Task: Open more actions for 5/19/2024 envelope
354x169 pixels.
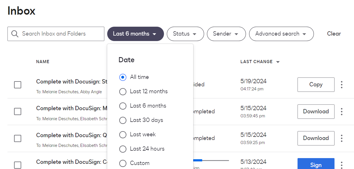Action: (x=341, y=85)
